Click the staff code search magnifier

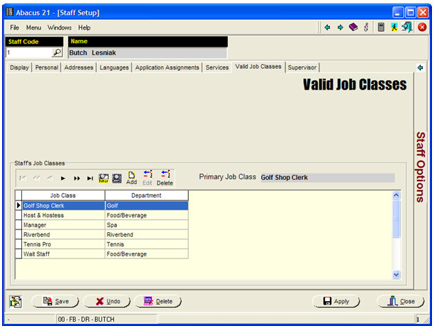coord(57,52)
